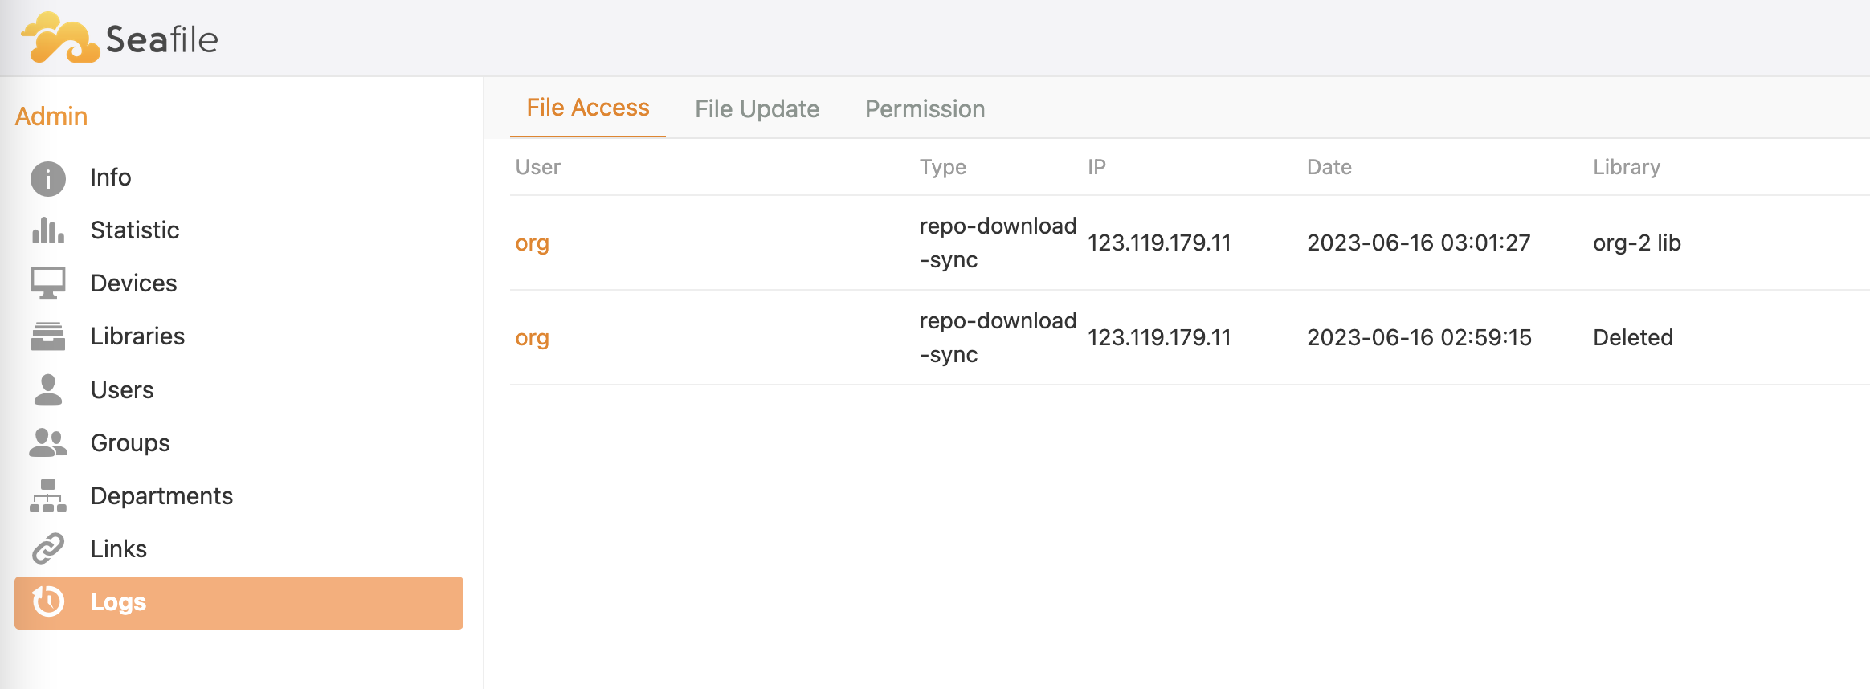Open the Statistic bar chart icon

tap(48, 230)
